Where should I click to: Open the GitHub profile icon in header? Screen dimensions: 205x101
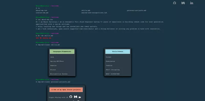tap(175, 3)
